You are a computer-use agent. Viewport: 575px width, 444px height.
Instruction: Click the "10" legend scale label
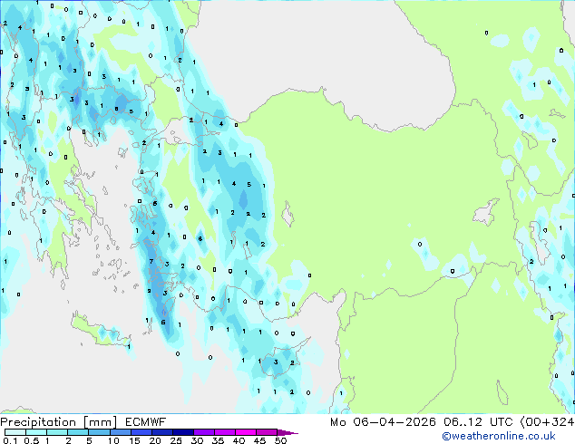[x=113, y=440]
